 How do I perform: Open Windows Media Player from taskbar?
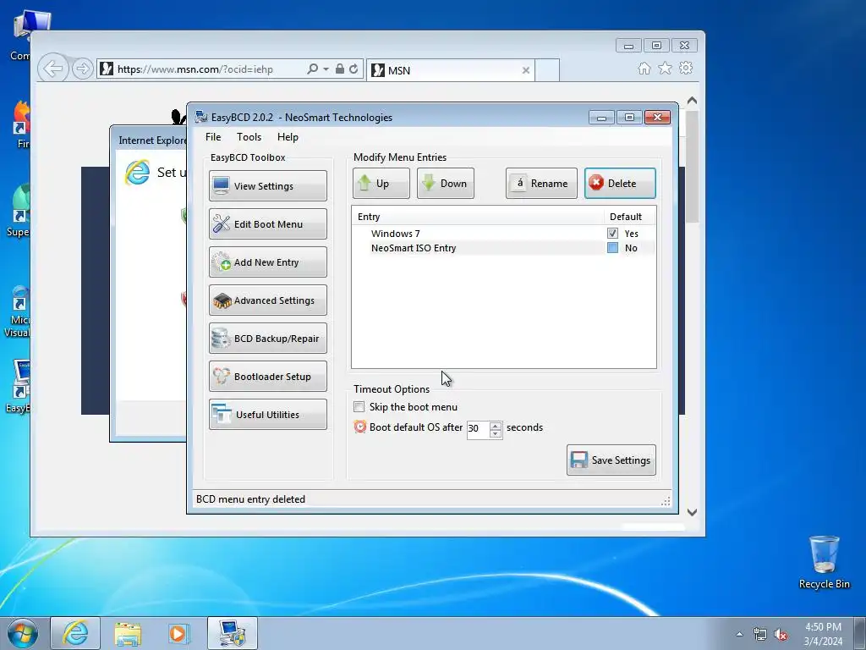[x=178, y=633]
